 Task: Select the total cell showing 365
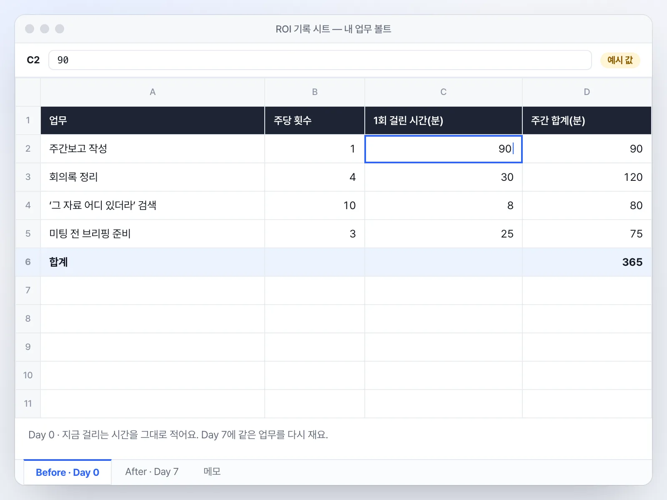tap(587, 262)
